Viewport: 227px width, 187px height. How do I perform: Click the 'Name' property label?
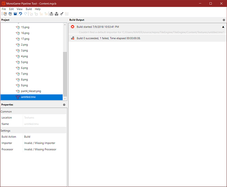tap(5, 124)
